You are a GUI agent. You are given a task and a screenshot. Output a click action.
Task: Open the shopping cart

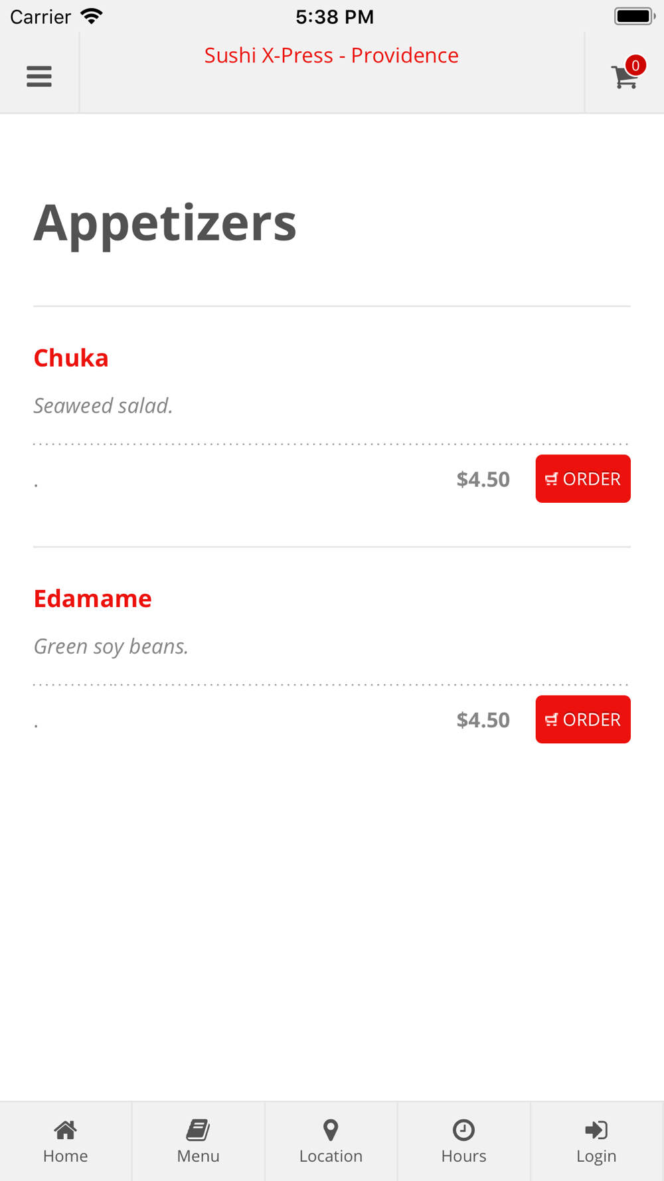point(623,78)
